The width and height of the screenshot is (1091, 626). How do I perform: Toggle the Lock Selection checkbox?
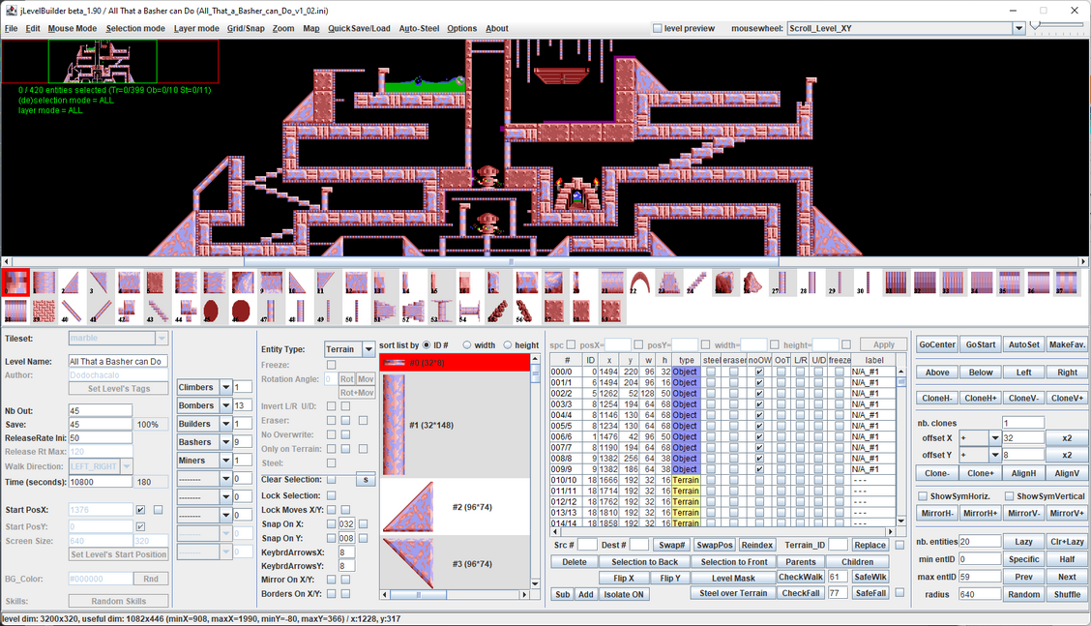331,495
